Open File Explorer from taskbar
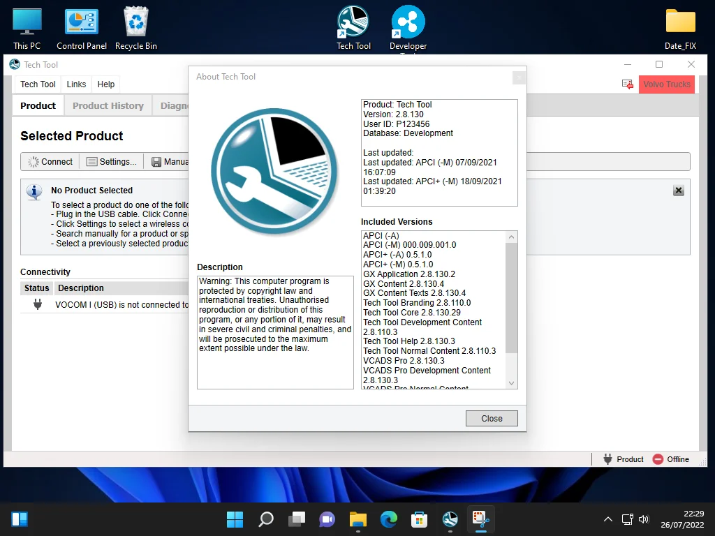Screen dimensions: 715x536 [x=358, y=519]
